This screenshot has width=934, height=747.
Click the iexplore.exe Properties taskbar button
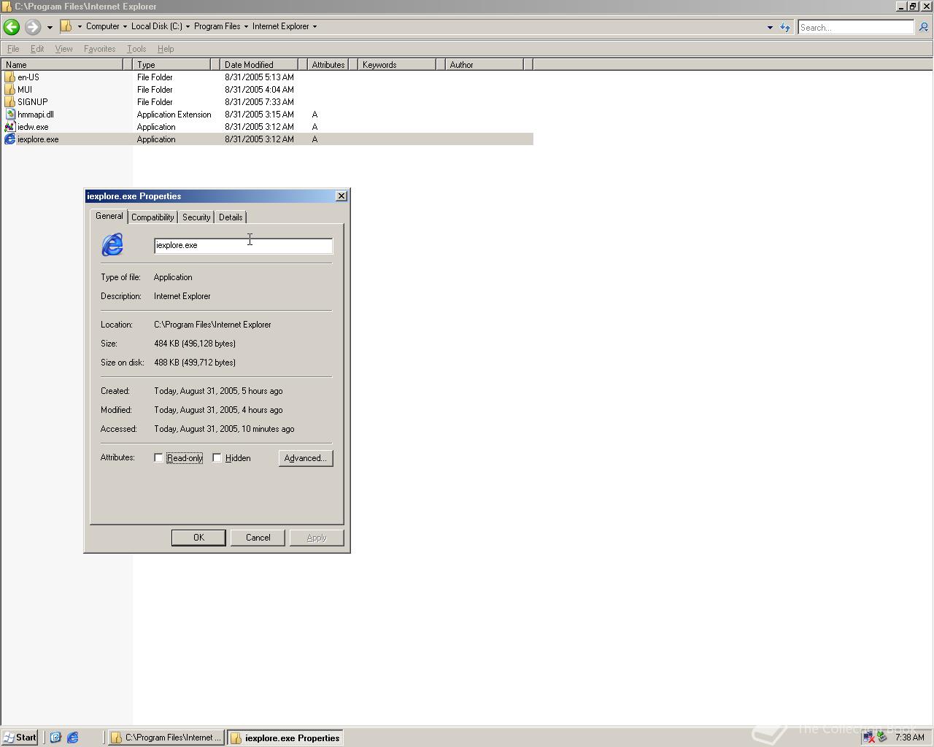click(285, 738)
